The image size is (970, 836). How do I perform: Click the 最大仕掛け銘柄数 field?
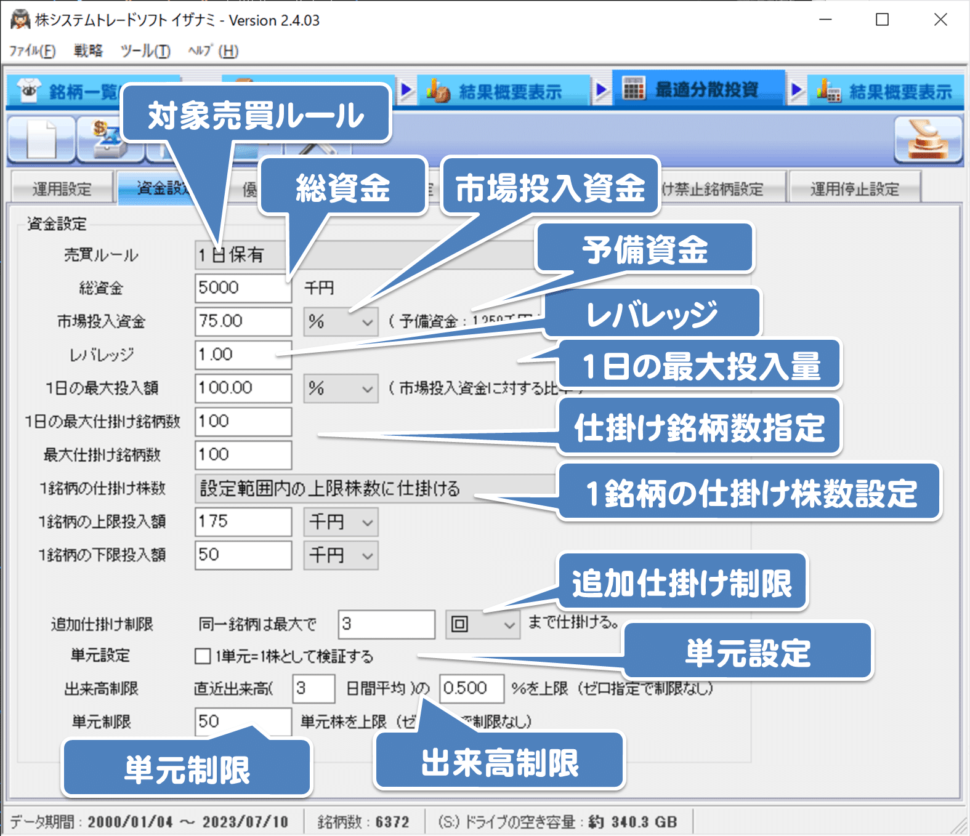pos(243,455)
